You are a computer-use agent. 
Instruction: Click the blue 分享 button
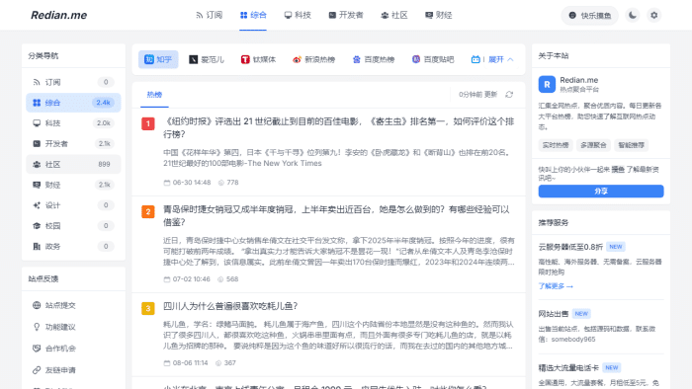[x=601, y=192]
